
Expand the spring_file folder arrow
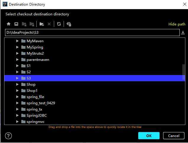pos(17,97)
